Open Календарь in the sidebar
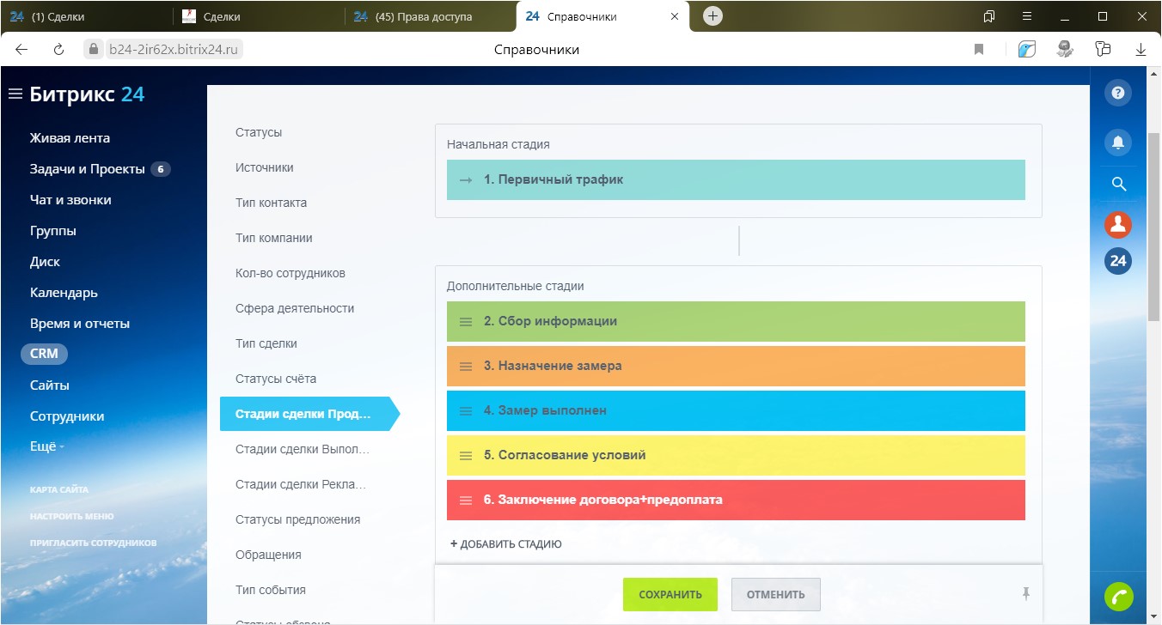This screenshot has height=625, width=1162. click(64, 293)
